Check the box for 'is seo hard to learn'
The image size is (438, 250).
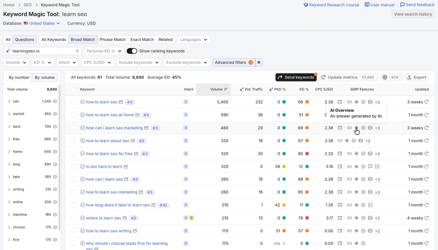pyautogui.click(x=73, y=167)
